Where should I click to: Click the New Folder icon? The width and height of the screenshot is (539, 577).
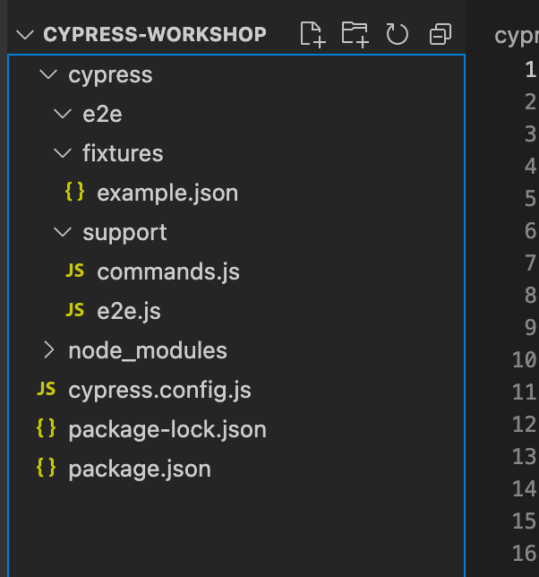click(x=355, y=34)
